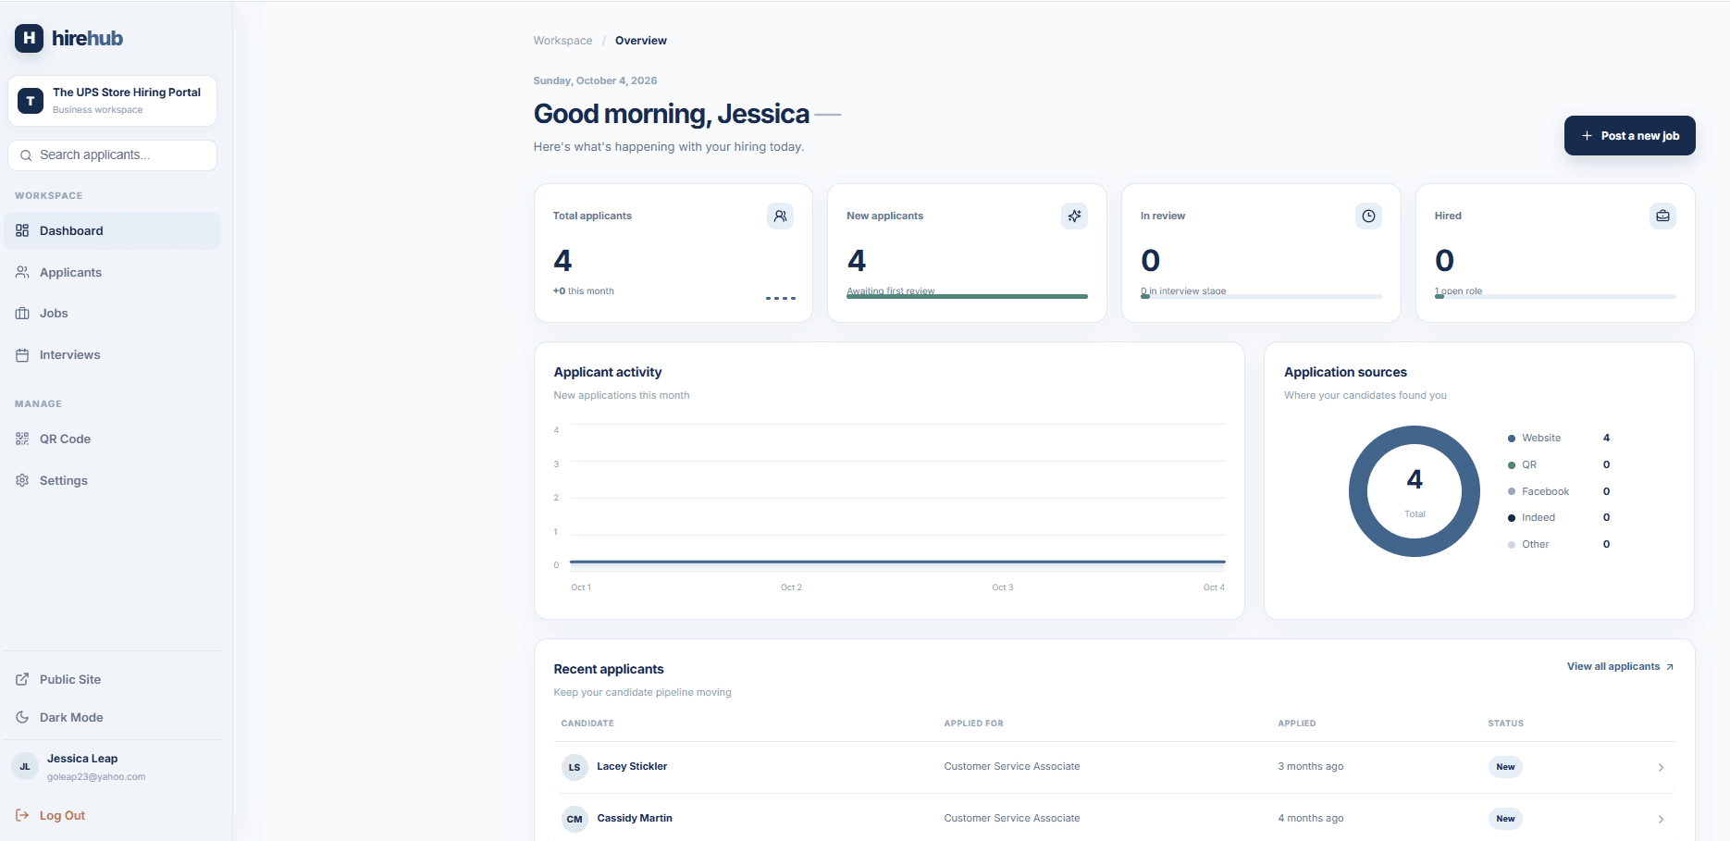Click the Hired card briefcase icon
The height and width of the screenshot is (841, 1730).
tap(1662, 216)
